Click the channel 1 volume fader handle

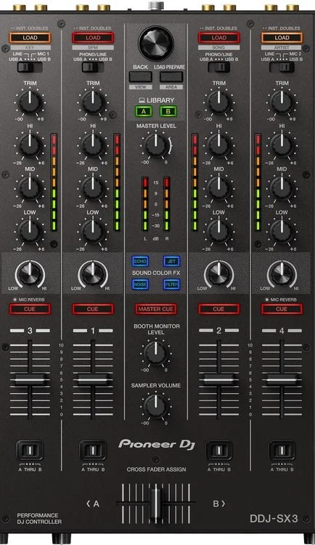pos(93,380)
